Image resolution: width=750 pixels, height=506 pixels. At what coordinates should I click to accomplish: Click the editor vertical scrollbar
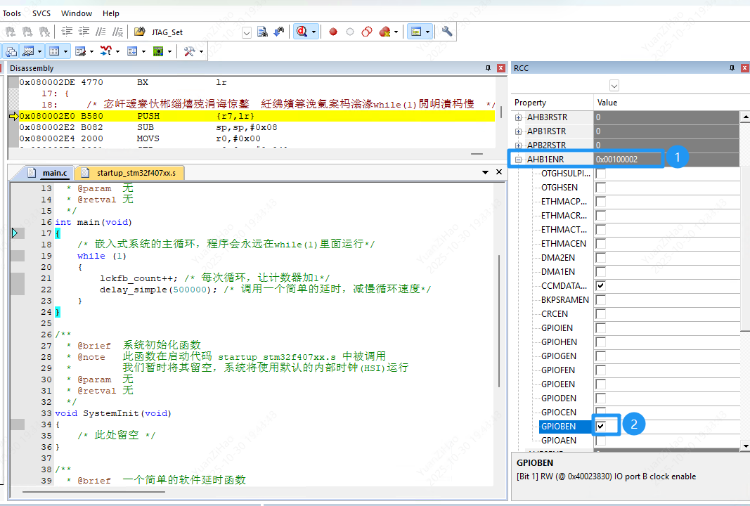500,316
